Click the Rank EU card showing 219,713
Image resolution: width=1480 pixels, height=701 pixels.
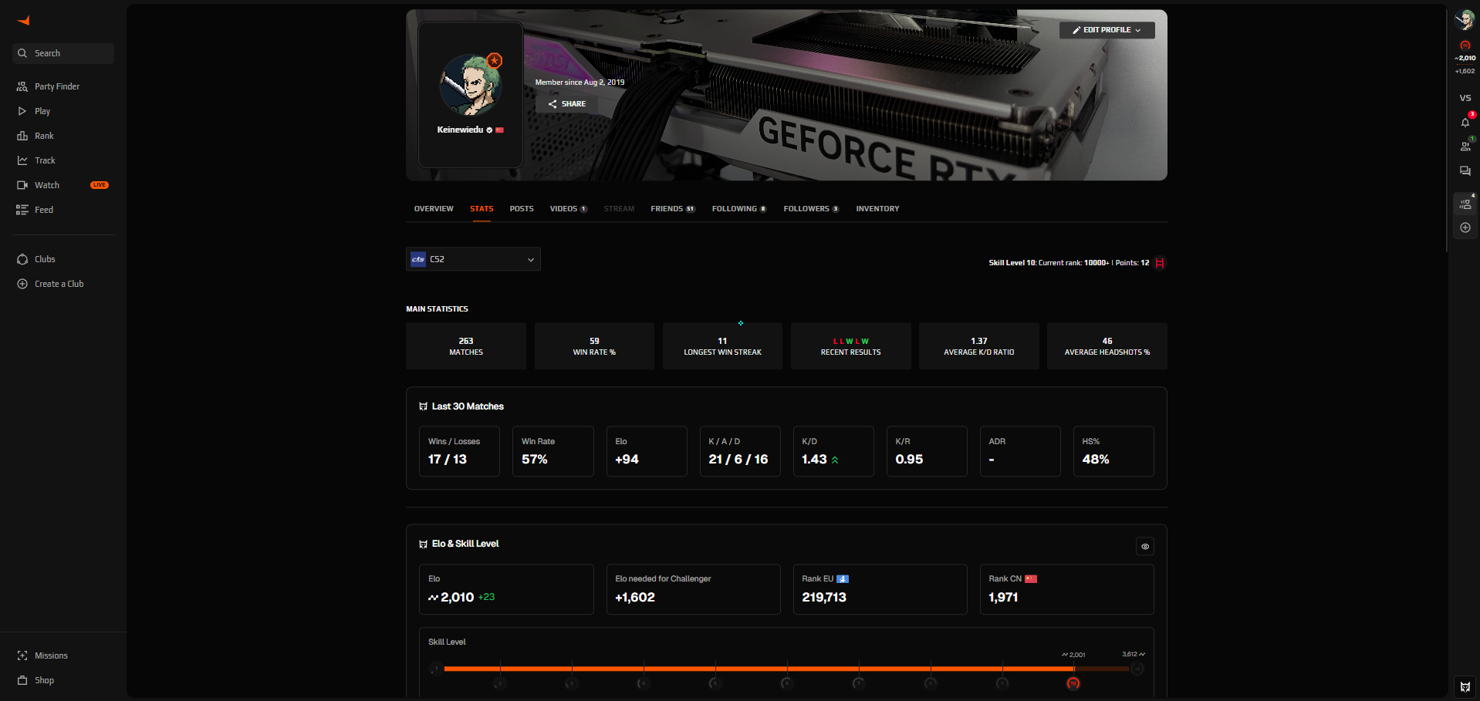click(880, 589)
